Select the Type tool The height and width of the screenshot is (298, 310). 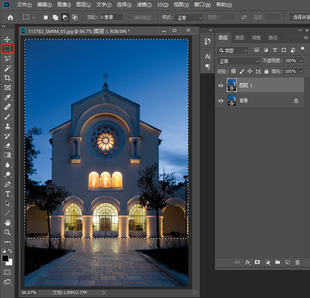point(7,194)
